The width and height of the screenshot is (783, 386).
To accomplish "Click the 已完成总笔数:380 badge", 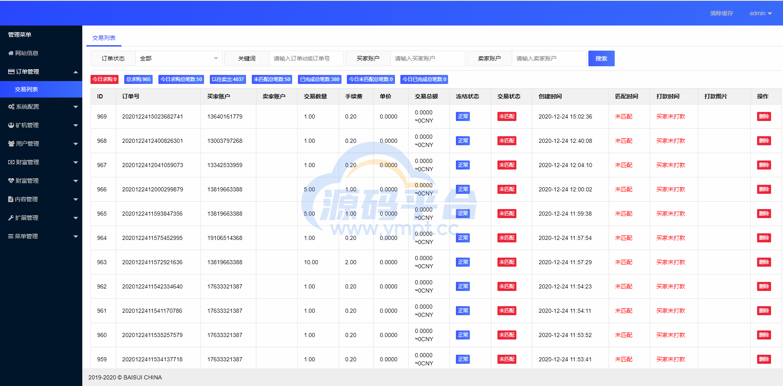I will [x=320, y=79].
